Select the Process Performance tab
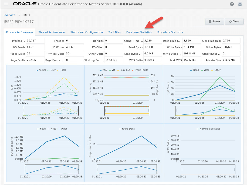The image size is (247, 185). pos(19,32)
